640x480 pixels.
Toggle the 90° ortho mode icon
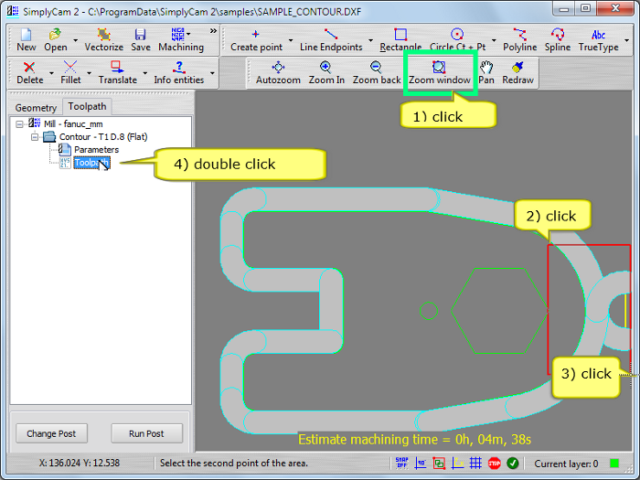(421, 464)
